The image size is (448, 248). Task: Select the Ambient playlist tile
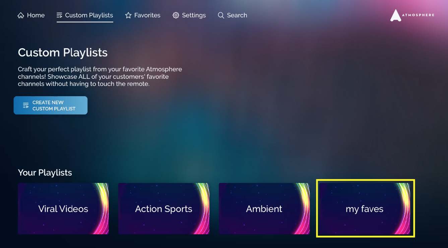pyautogui.click(x=264, y=209)
